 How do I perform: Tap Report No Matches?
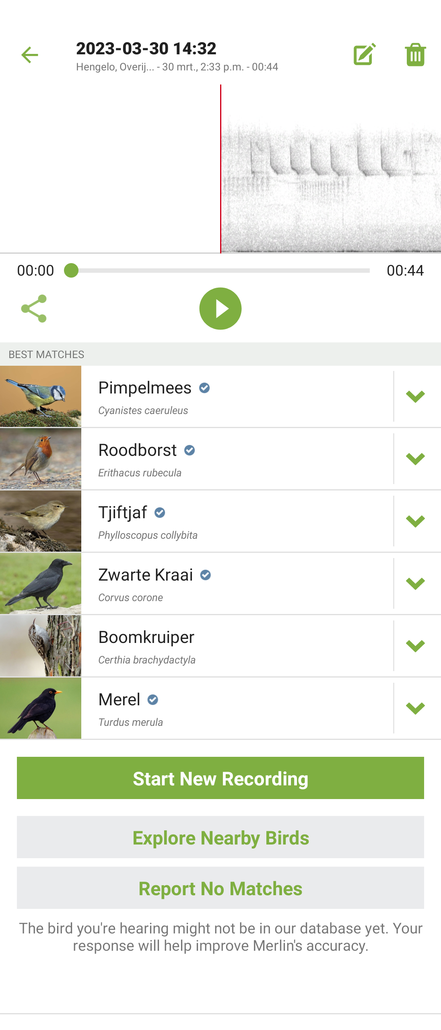pos(220,888)
